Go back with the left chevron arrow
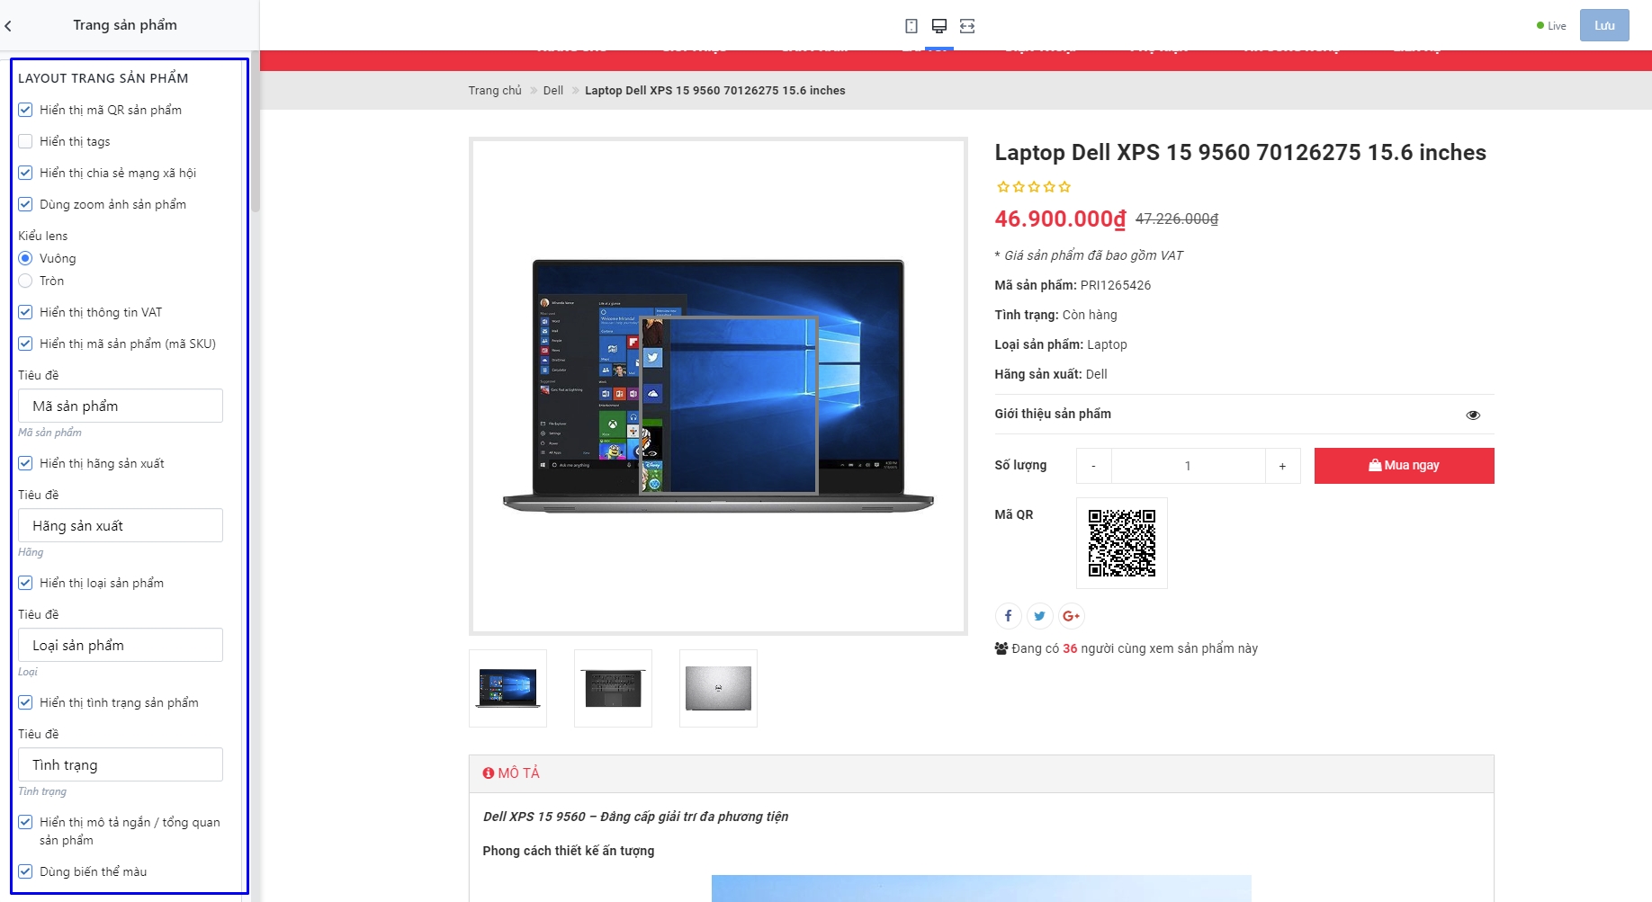The width and height of the screenshot is (1652, 902). point(8,26)
